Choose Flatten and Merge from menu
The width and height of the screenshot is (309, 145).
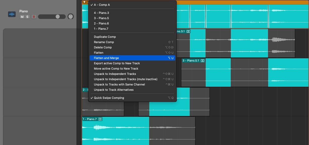coord(106,58)
